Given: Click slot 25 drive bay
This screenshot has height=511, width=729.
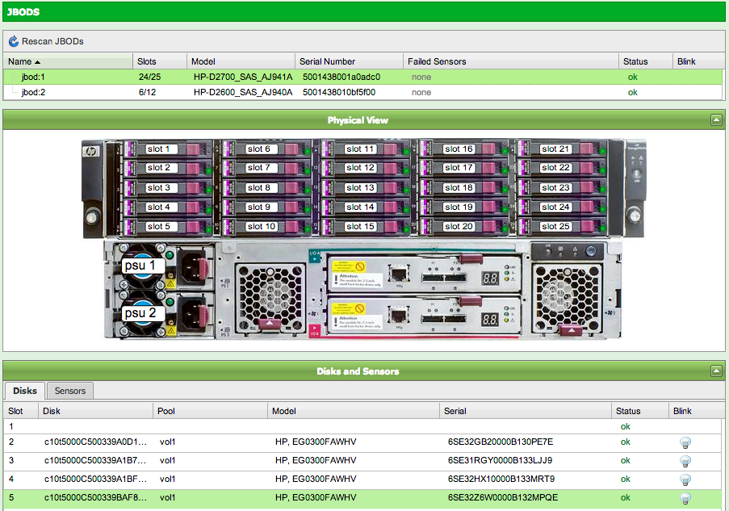Looking at the screenshot, I should point(555,227).
